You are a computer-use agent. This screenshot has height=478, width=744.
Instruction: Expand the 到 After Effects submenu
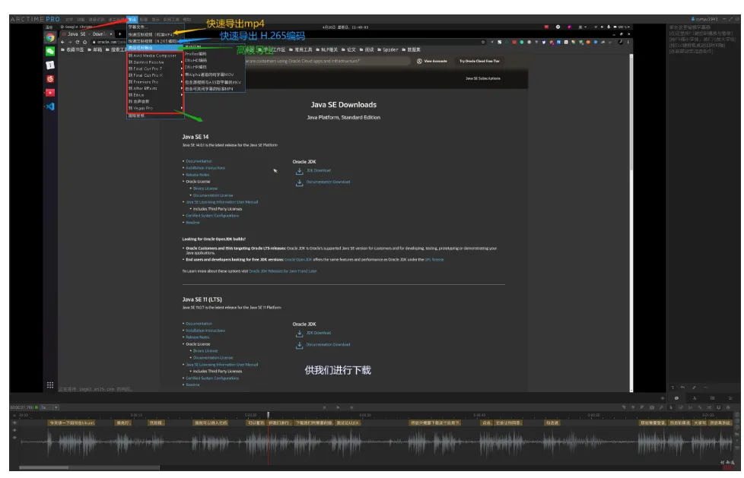tap(155, 88)
